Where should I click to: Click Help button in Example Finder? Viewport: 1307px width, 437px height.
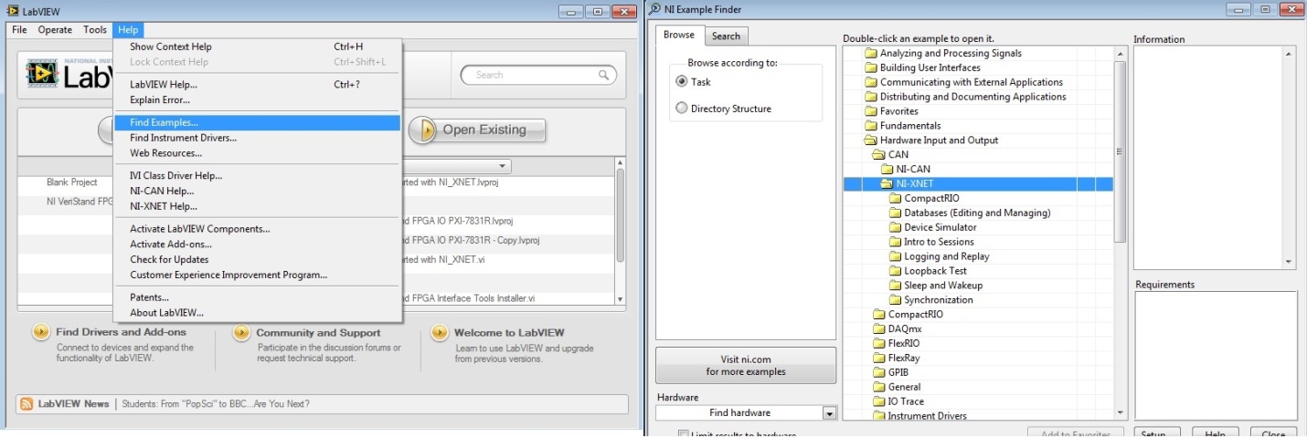[1216, 432]
